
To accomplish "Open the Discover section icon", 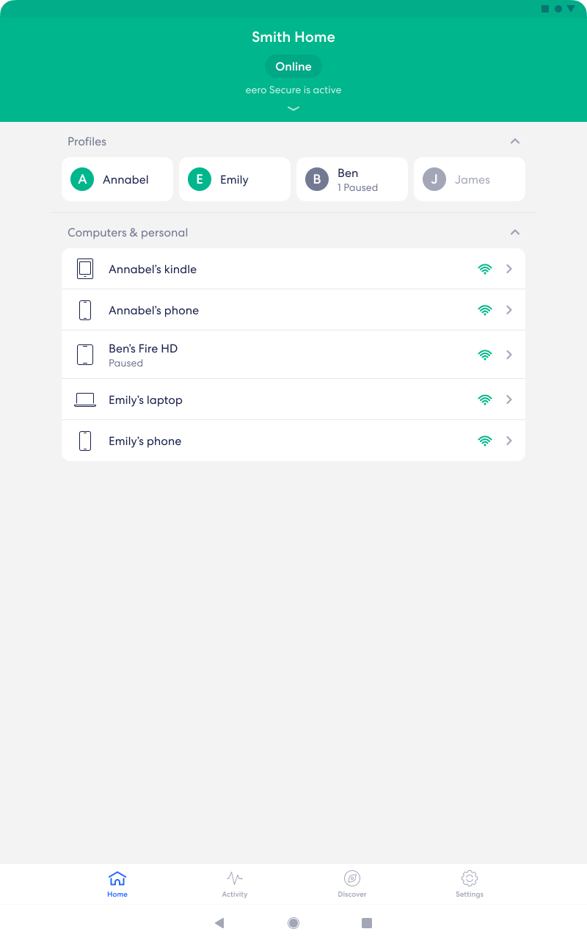I will coord(352,878).
